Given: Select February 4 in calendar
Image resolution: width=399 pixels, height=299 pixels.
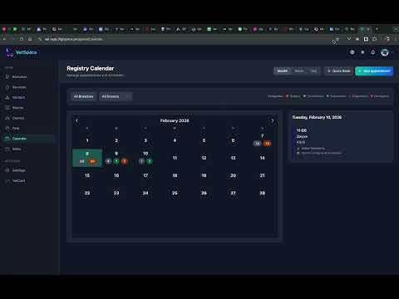Looking at the screenshot, I should click(175, 140).
